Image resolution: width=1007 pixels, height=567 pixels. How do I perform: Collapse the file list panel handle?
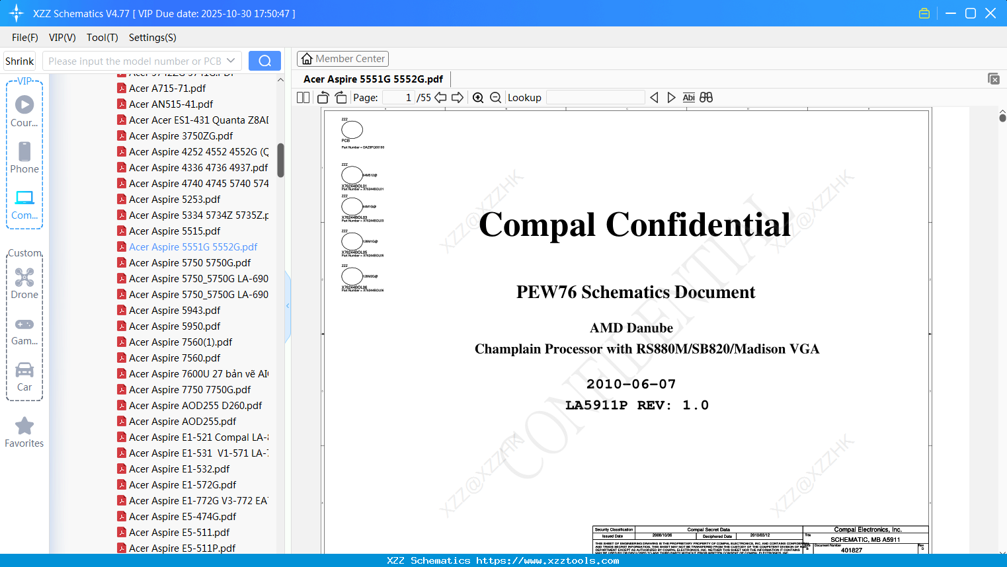click(x=288, y=306)
